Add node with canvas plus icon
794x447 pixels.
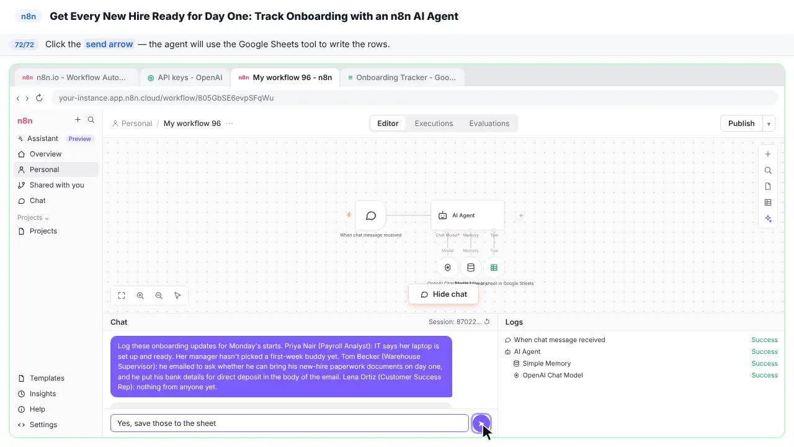pos(768,154)
